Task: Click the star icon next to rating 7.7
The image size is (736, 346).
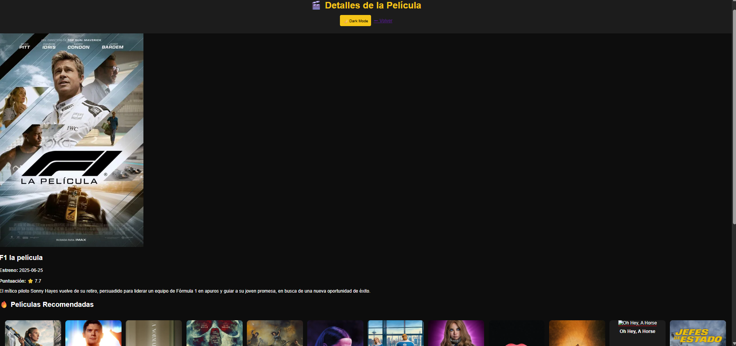Action: pos(30,281)
